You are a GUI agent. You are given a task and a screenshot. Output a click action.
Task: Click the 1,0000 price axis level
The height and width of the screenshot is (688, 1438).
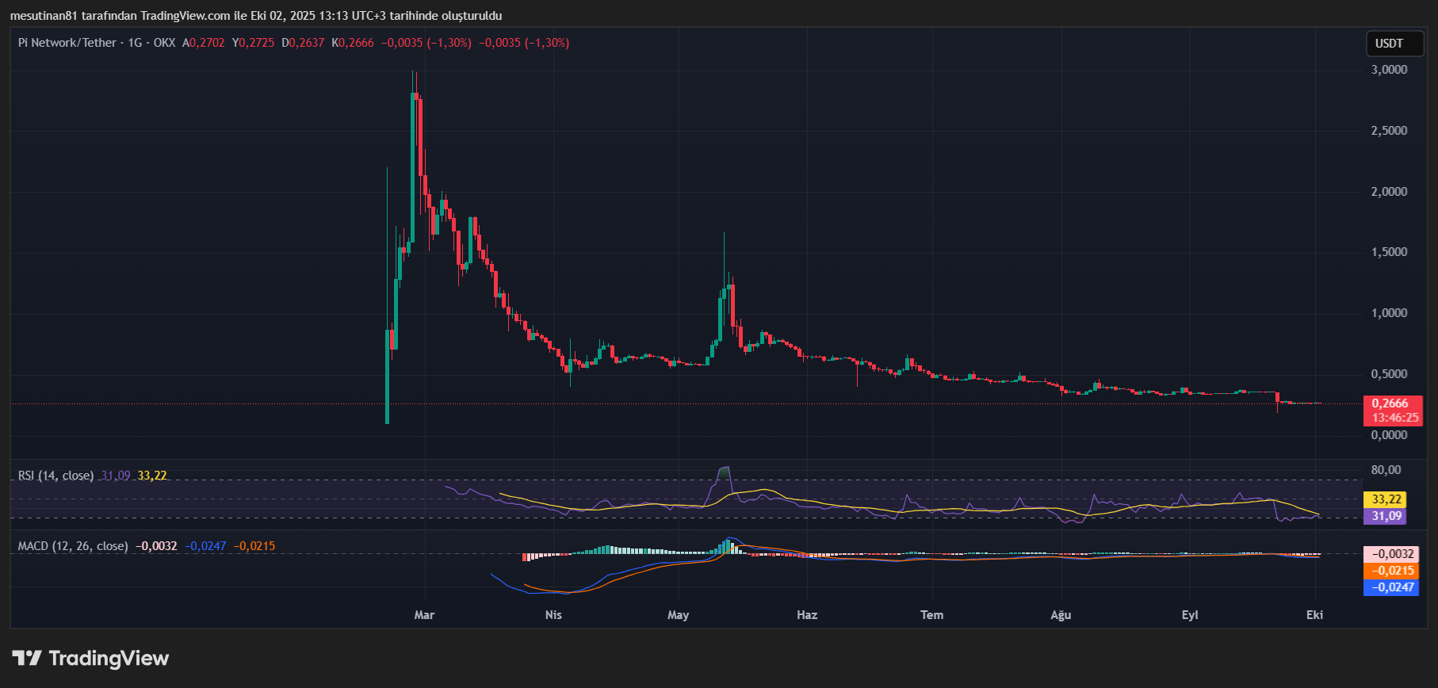click(1389, 313)
